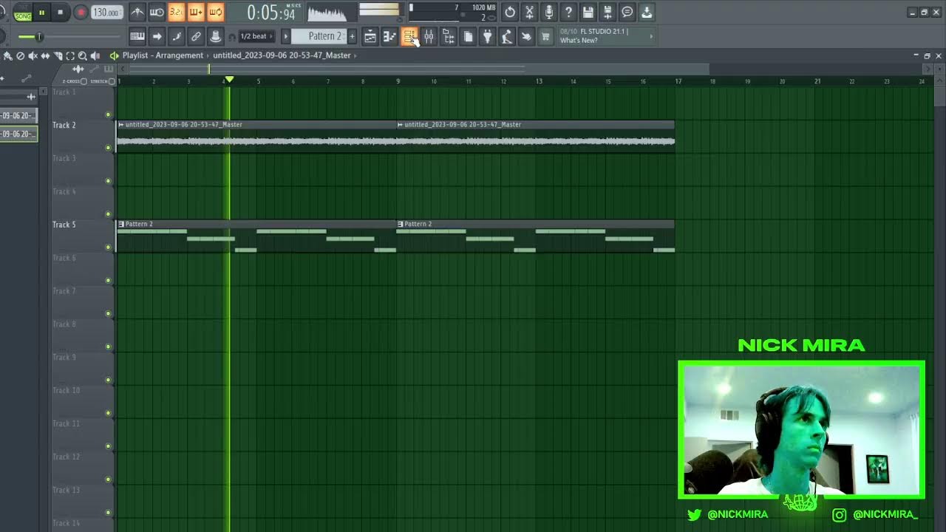Select the playlist zoom magnifier tool
The height and width of the screenshot is (532, 946).
83,56
